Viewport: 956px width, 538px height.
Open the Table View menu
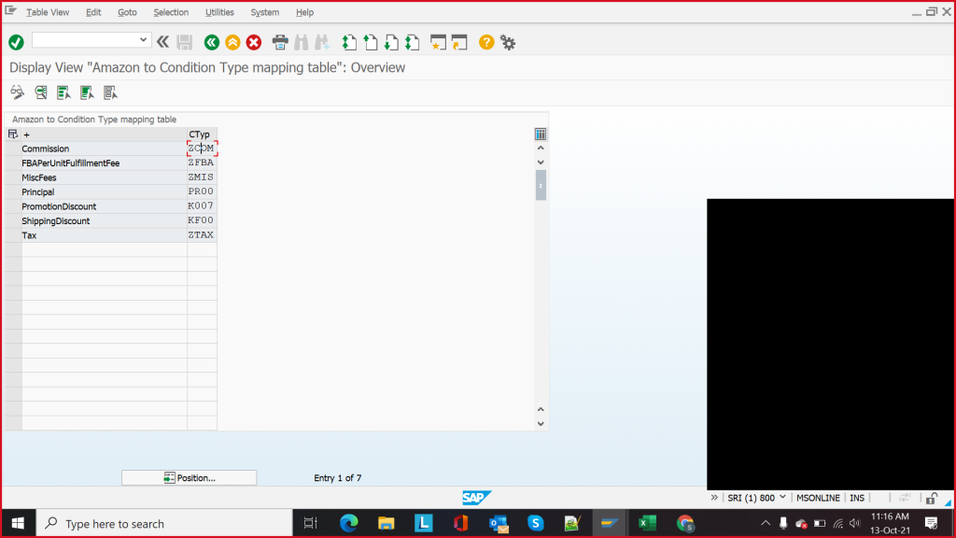[48, 12]
